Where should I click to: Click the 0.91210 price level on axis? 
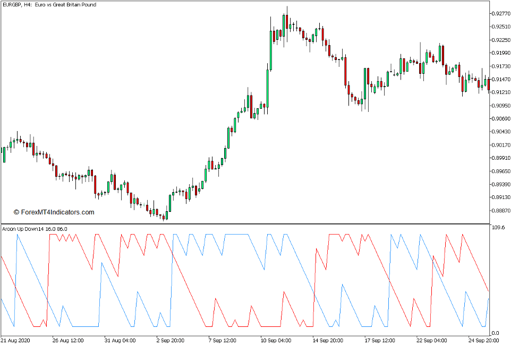click(x=501, y=92)
